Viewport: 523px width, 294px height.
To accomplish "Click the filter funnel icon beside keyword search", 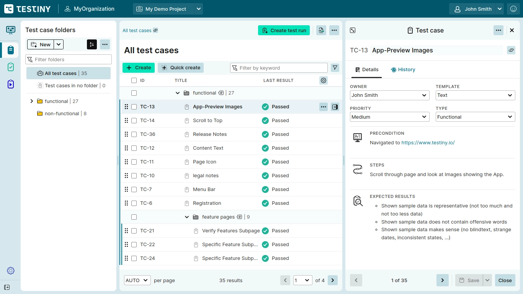I will click(335, 68).
